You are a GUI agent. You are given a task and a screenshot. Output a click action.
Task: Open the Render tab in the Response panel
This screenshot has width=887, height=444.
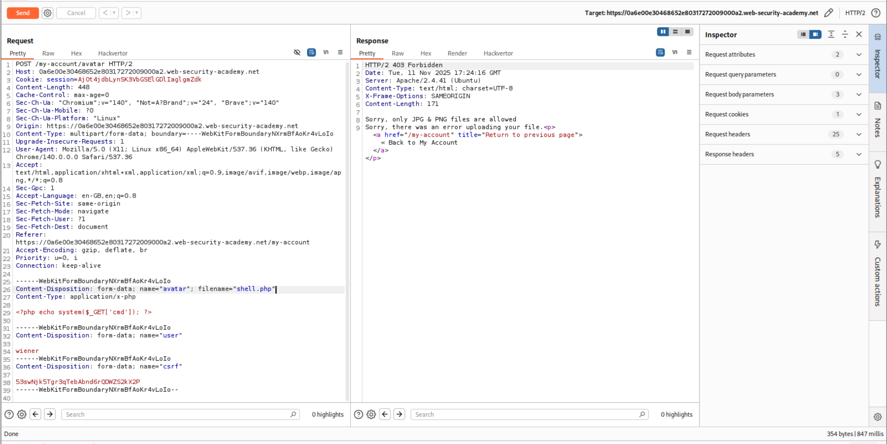coord(457,53)
